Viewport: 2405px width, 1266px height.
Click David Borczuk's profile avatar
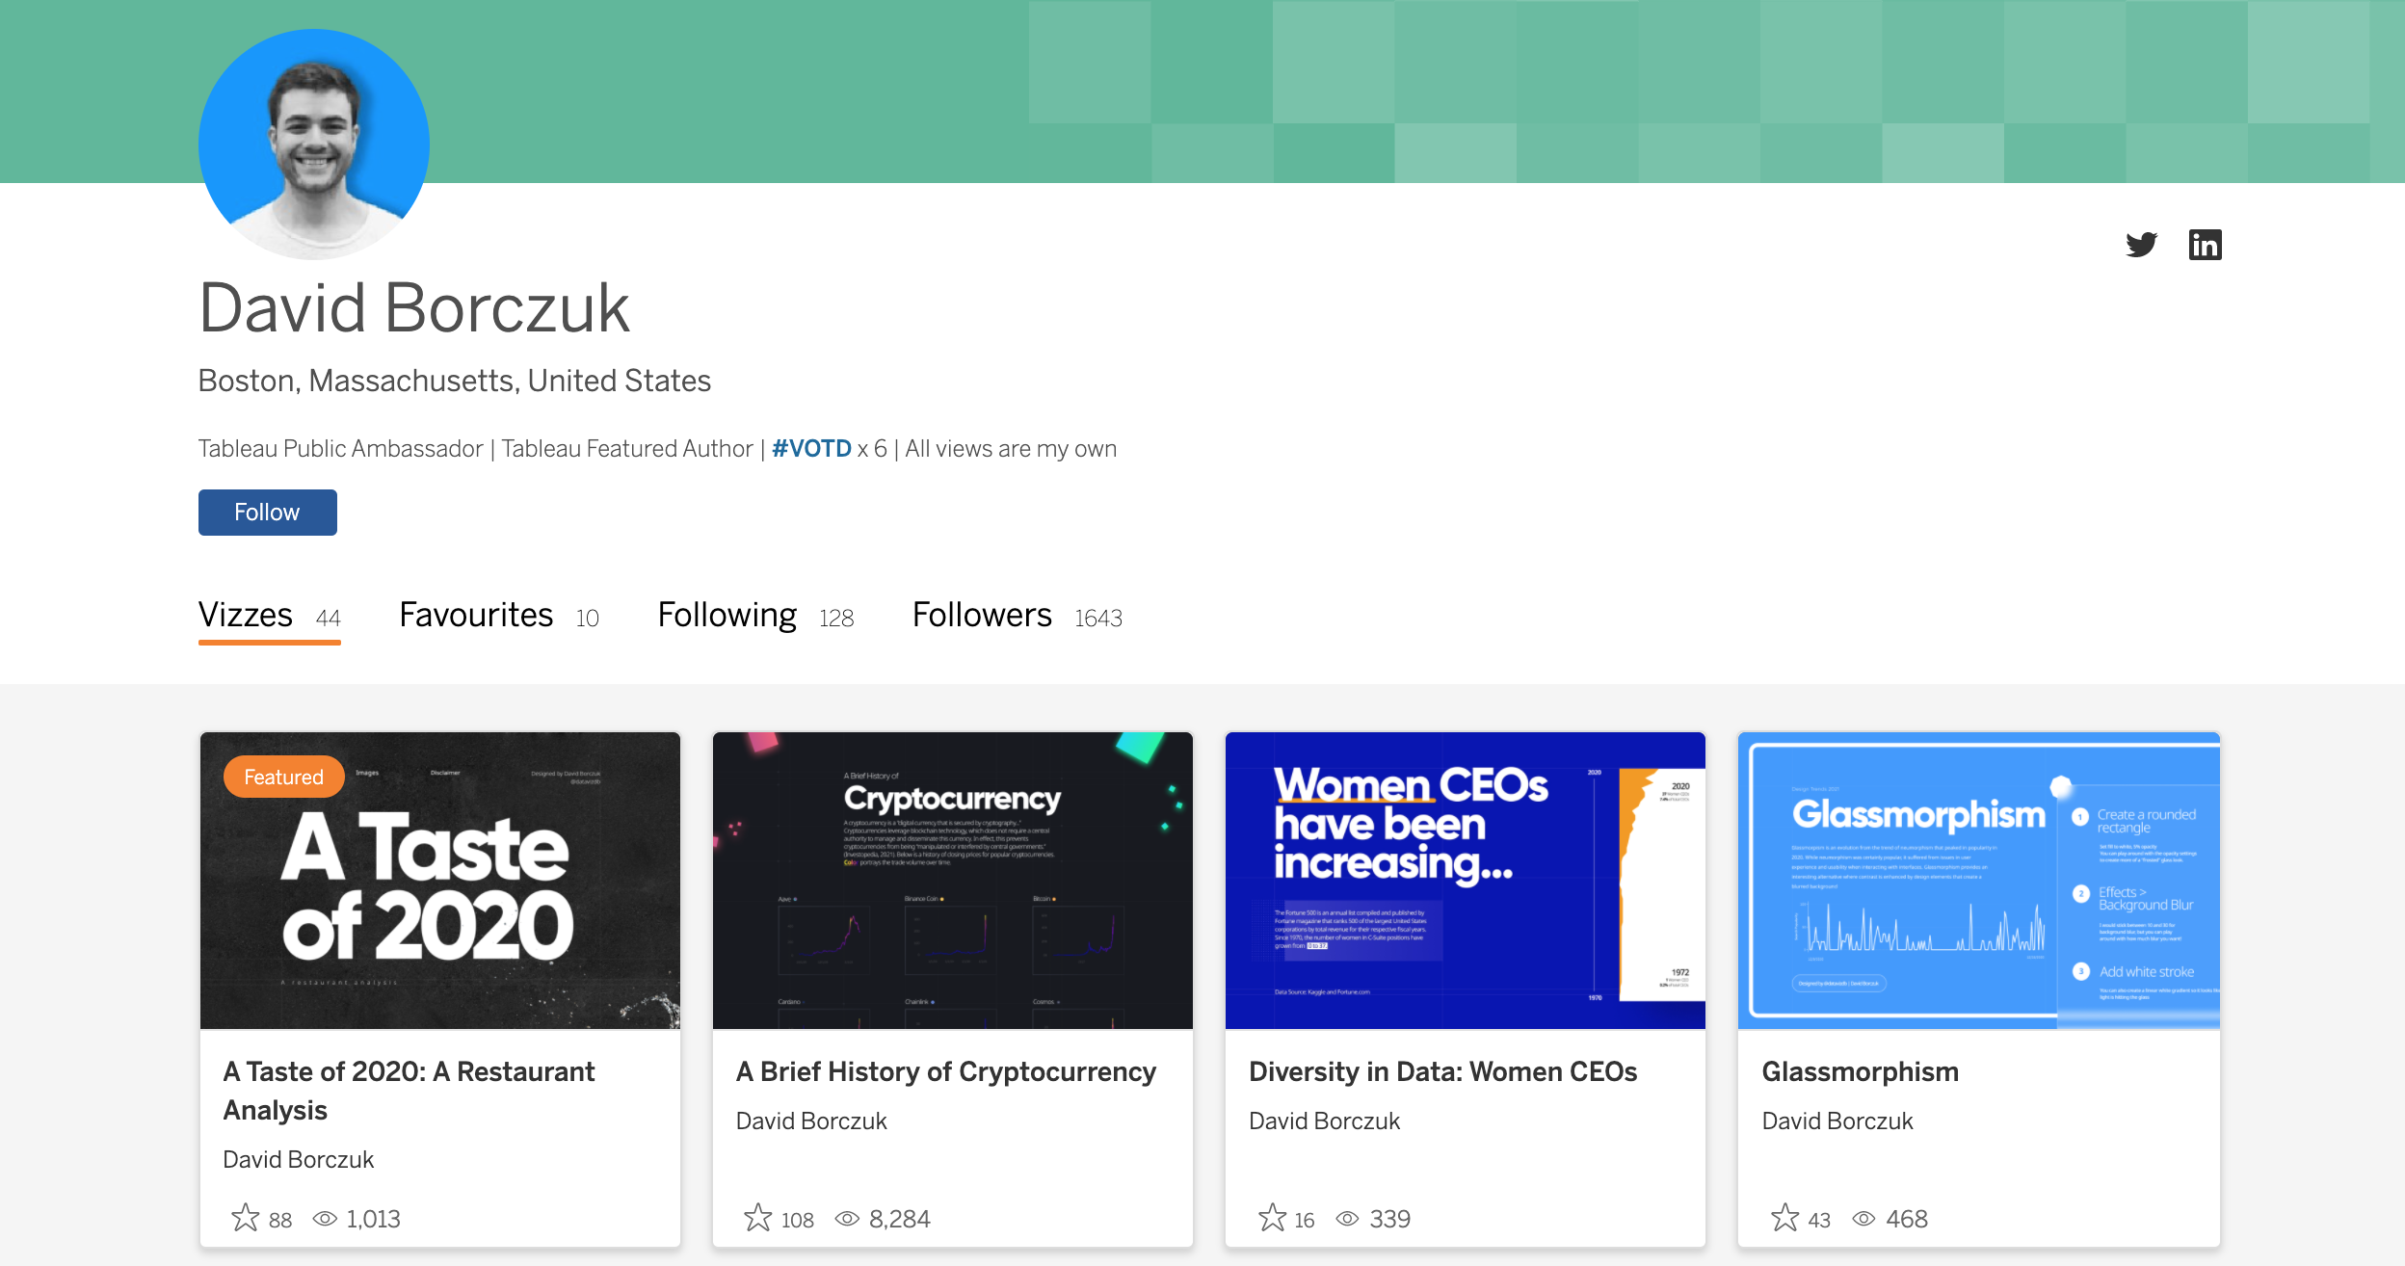[314, 145]
